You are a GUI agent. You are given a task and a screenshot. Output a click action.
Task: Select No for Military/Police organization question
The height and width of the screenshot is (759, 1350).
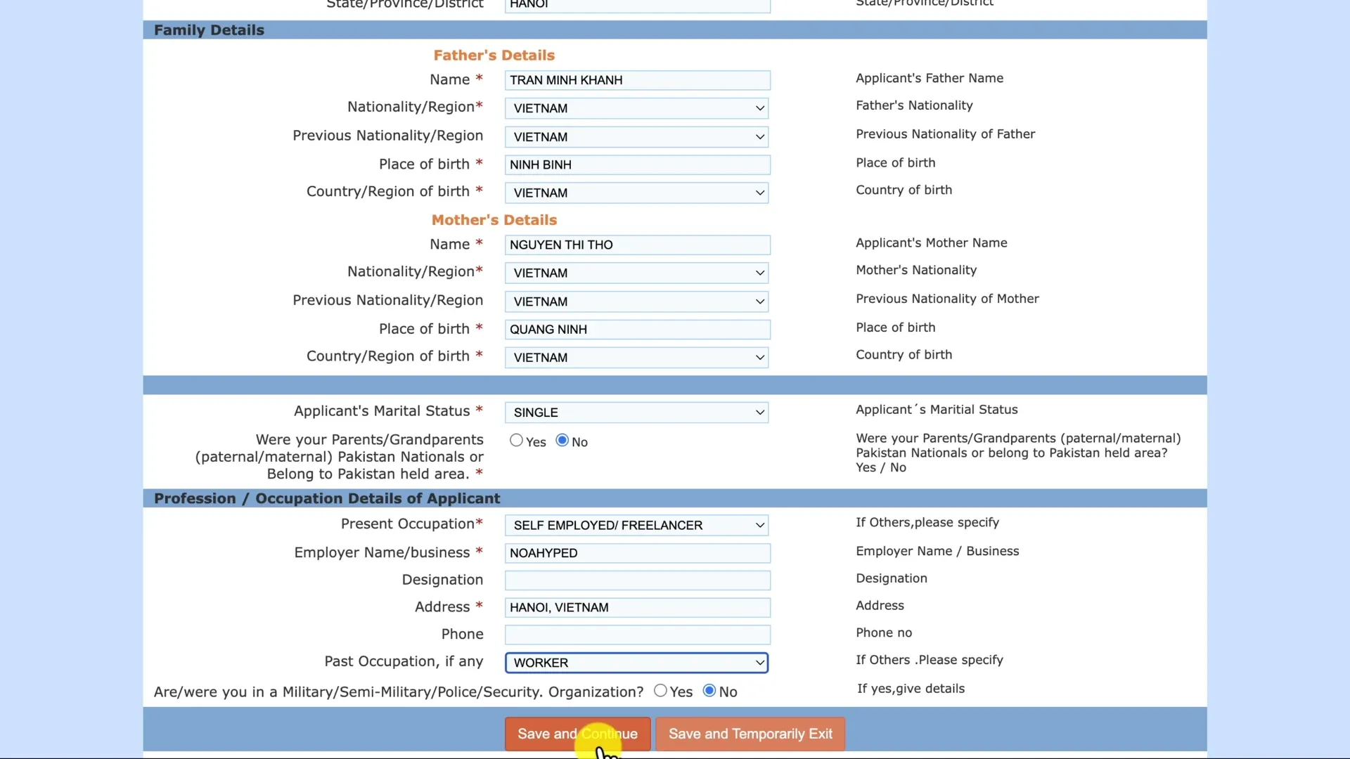click(x=709, y=691)
